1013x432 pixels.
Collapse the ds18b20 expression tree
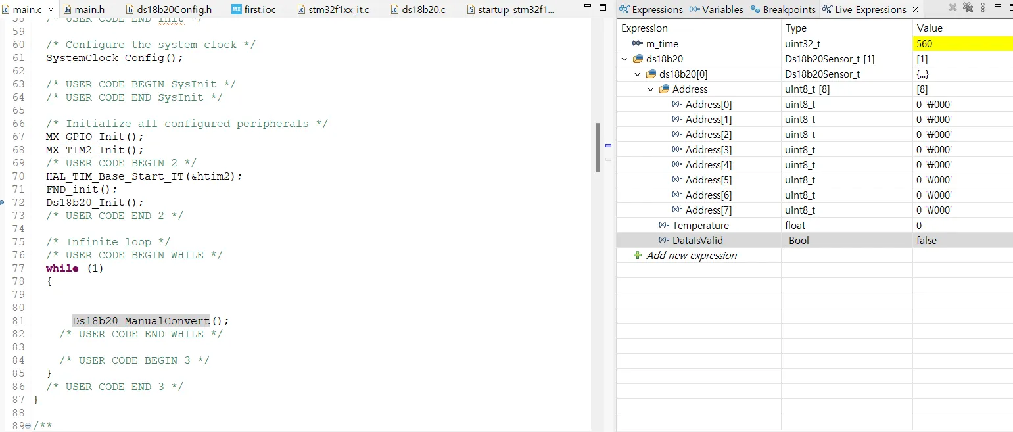tap(624, 59)
